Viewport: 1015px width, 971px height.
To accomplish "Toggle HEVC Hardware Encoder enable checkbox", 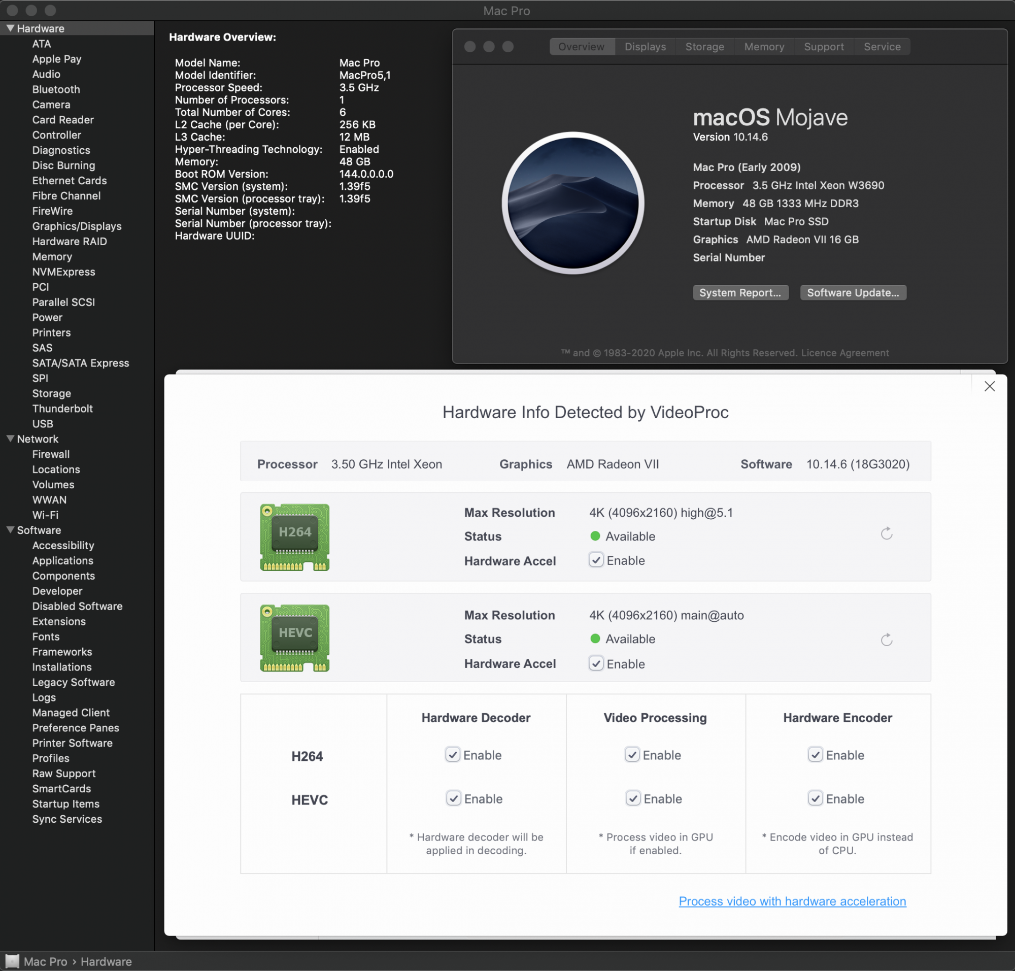I will (x=814, y=798).
